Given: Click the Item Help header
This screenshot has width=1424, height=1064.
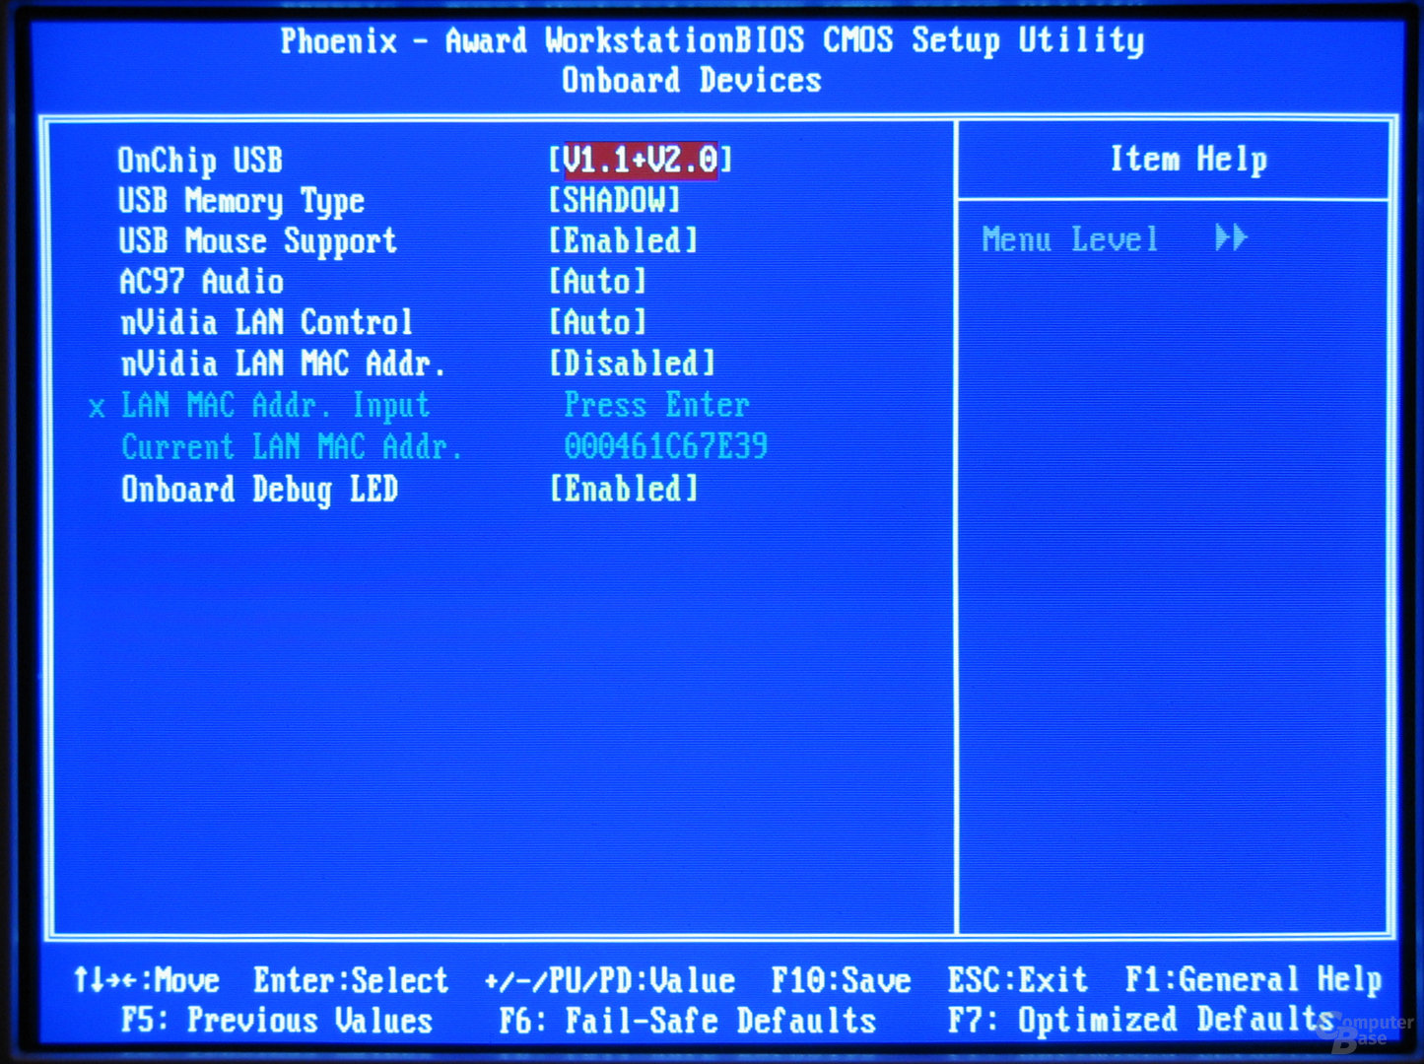Looking at the screenshot, I should 1188,160.
